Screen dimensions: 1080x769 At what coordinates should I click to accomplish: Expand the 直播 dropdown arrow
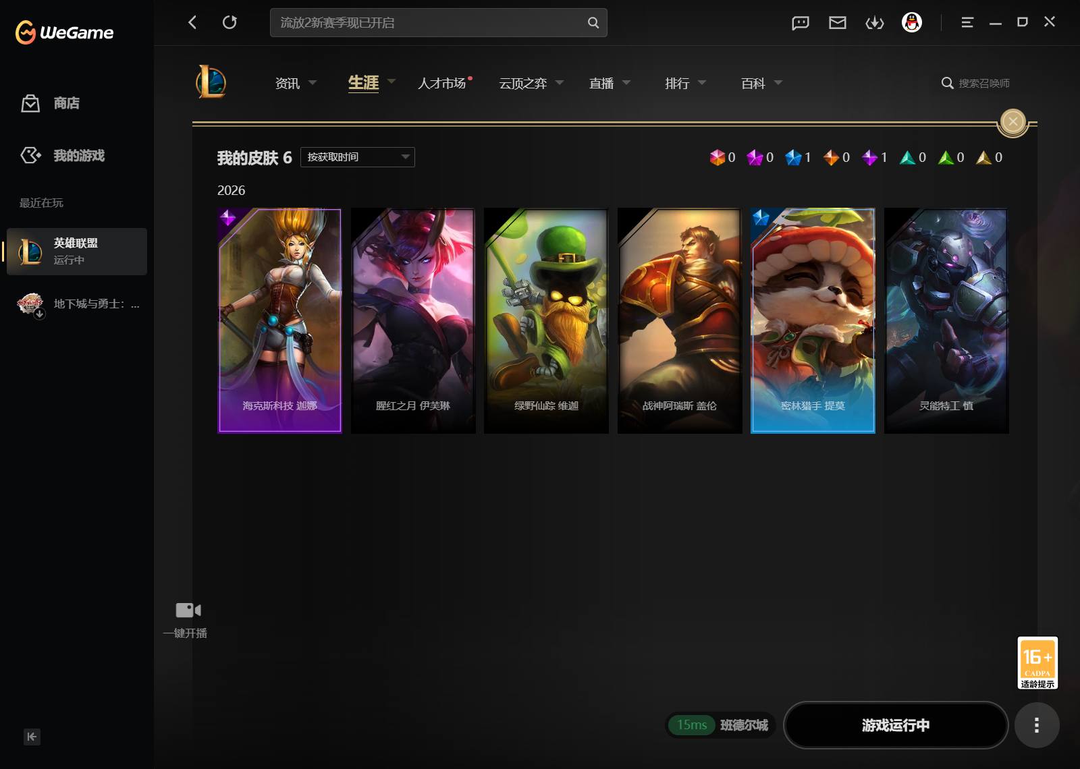point(626,82)
